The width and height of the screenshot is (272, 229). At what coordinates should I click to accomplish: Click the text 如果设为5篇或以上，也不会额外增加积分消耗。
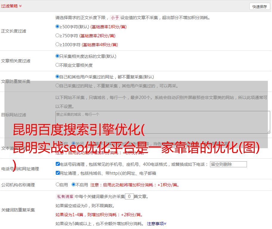[100, 224]
